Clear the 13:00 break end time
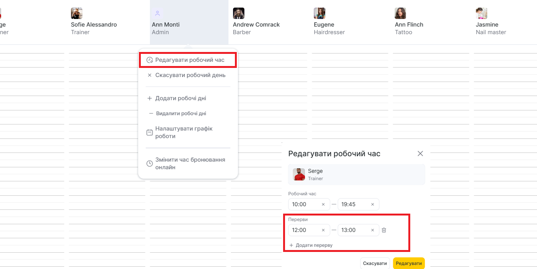 (373, 230)
